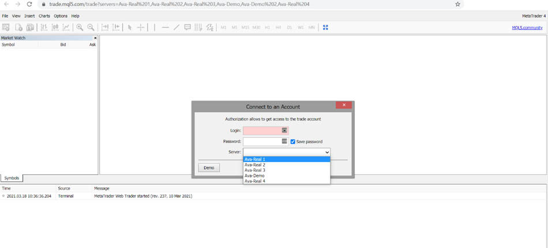Choose Ava-Real 2 from server list
This screenshot has width=548, height=248.
[x=287, y=164]
